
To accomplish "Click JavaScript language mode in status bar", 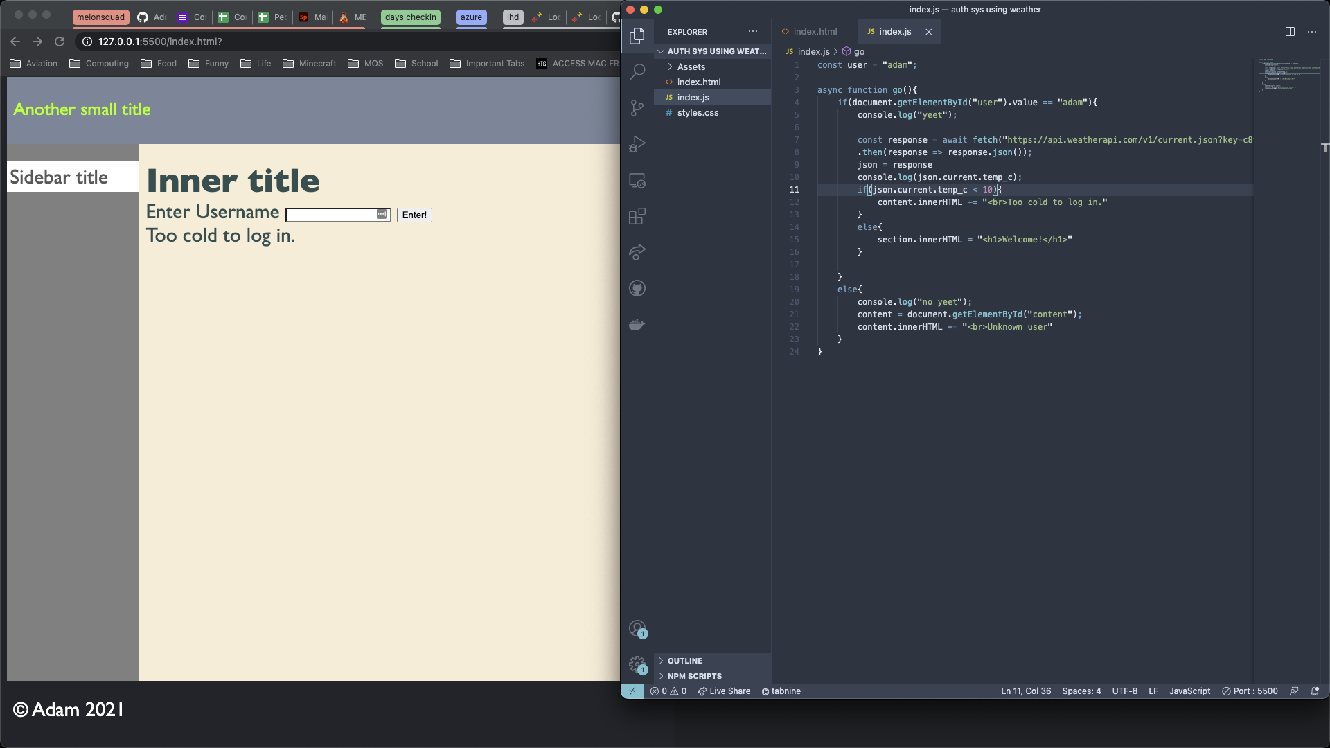I will pos(1189,691).
